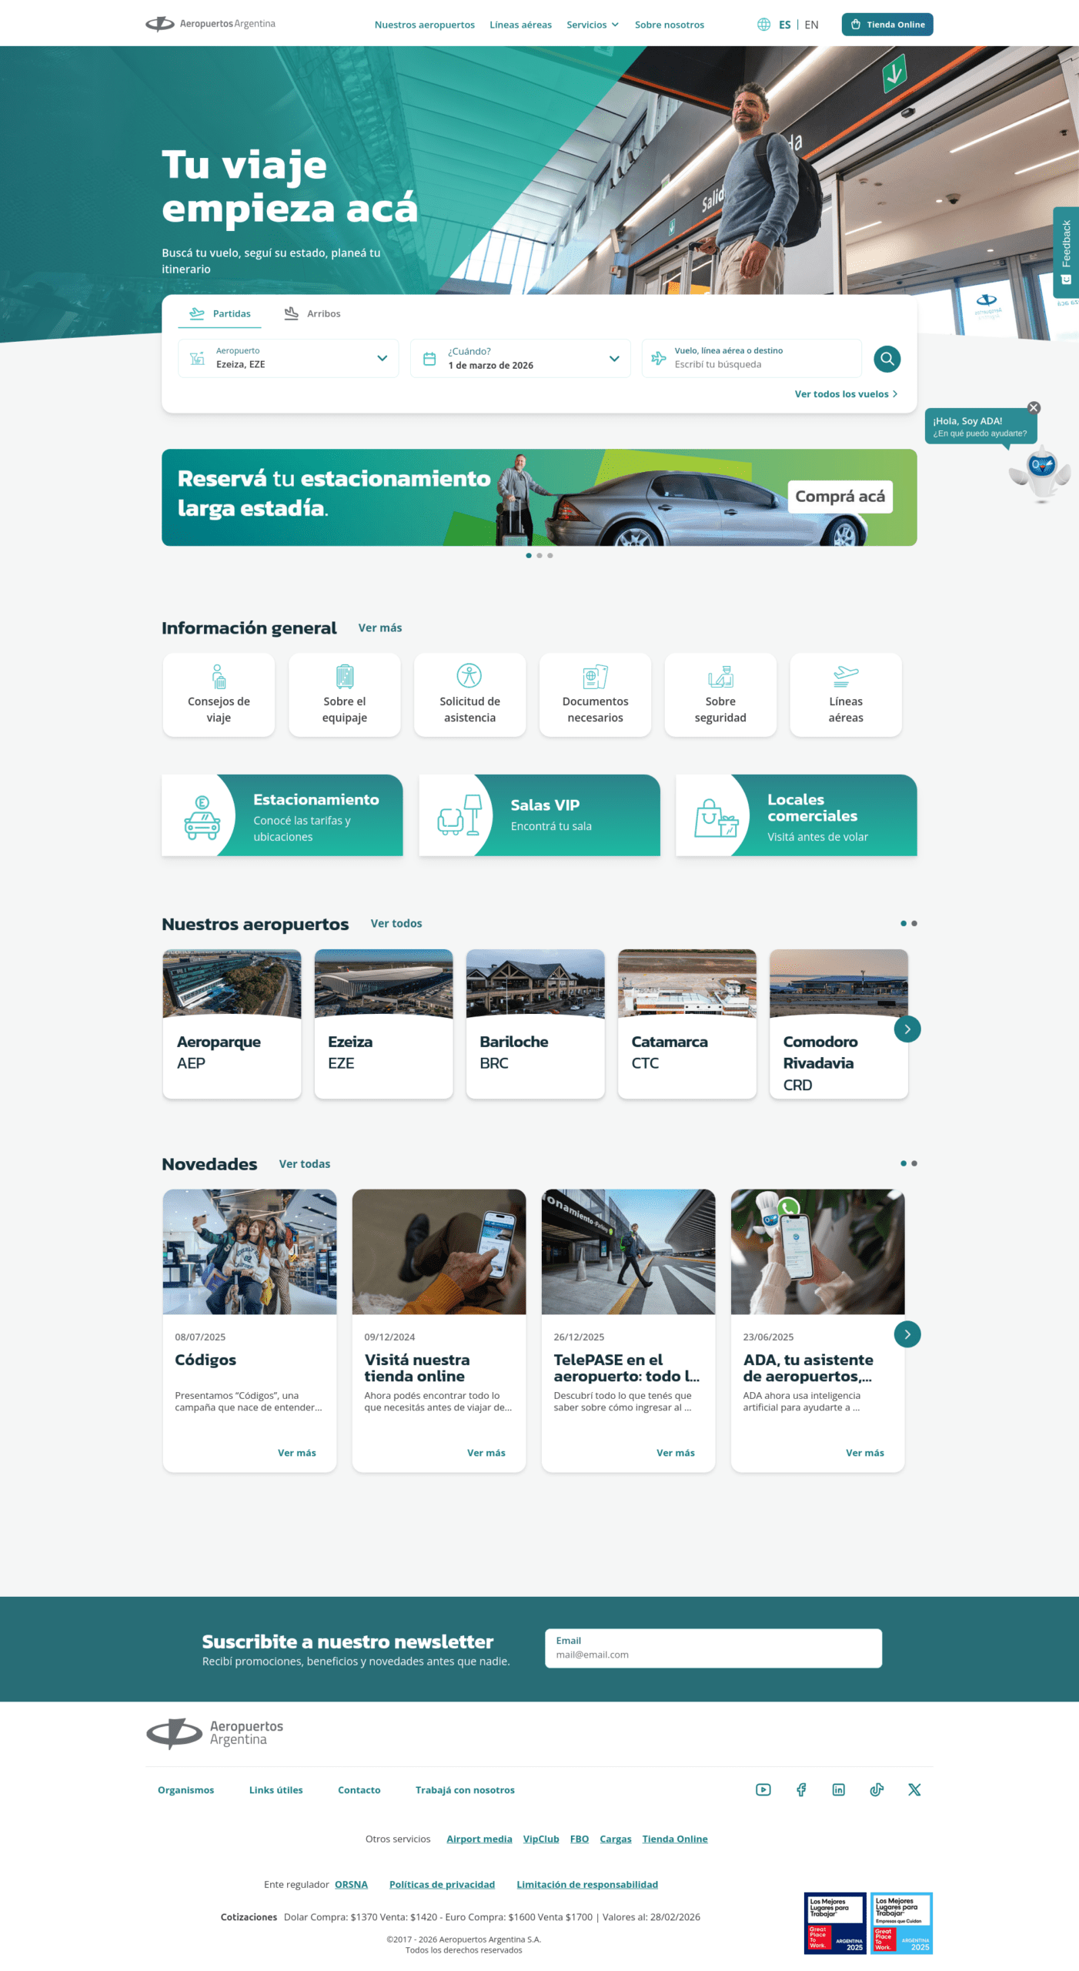Follow Ver todos los vuelos link

point(846,394)
